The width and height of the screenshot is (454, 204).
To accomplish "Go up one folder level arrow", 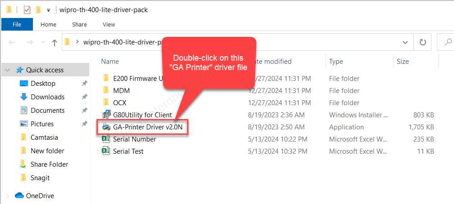I will coord(54,43).
